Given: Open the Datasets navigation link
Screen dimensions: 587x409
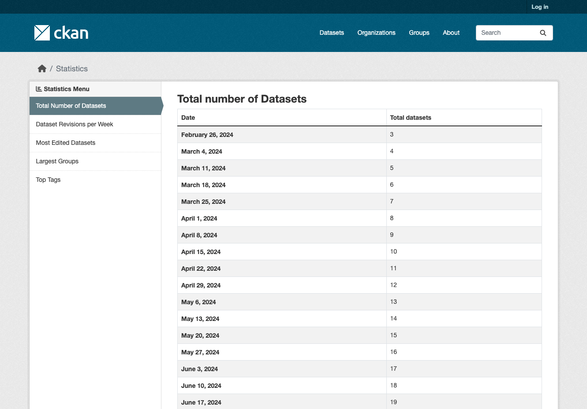Looking at the screenshot, I should pos(332,33).
